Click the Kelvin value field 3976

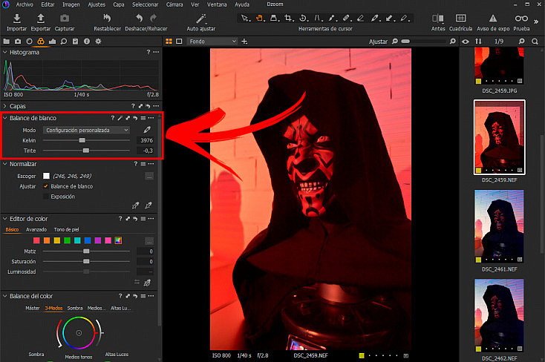(x=146, y=140)
